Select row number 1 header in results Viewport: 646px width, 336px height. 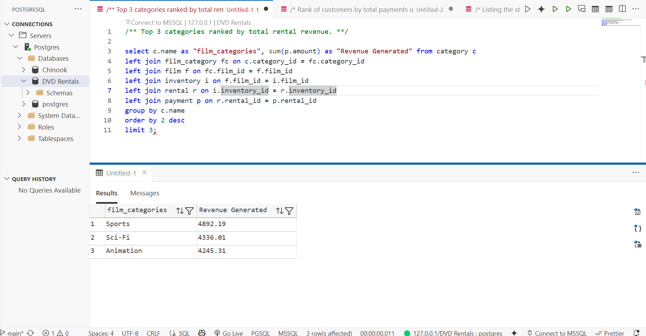point(97,224)
